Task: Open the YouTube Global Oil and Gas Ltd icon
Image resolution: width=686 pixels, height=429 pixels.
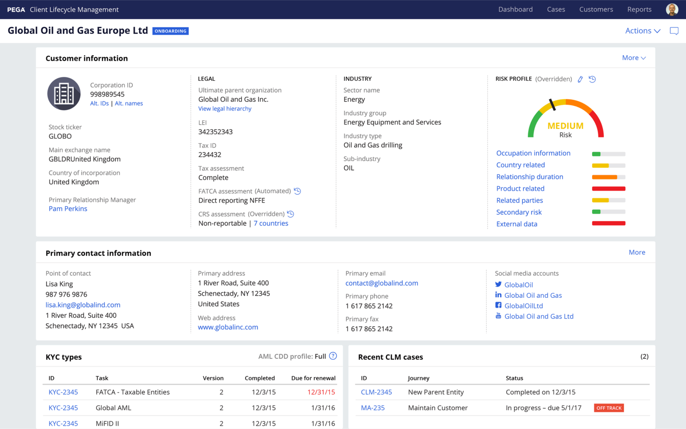Action: click(x=498, y=316)
